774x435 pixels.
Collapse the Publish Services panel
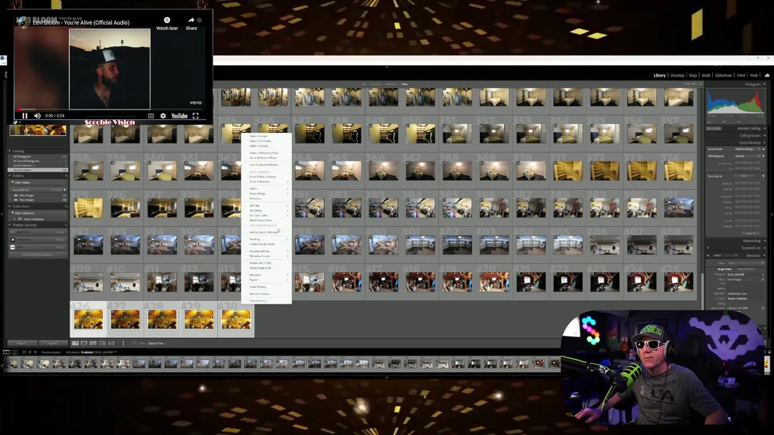10,225
